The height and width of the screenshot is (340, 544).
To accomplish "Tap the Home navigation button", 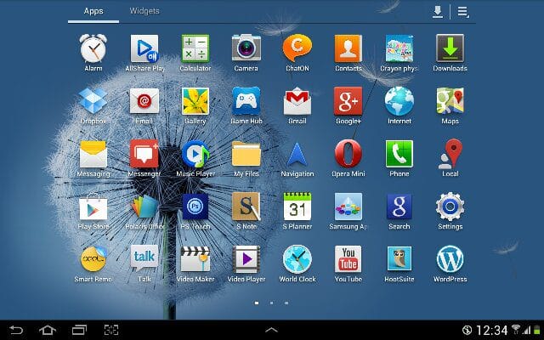I will [x=48, y=330].
